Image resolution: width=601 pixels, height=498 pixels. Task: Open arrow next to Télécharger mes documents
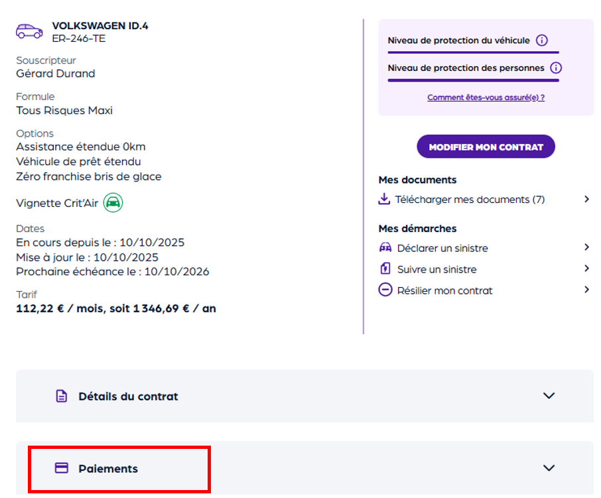click(x=586, y=199)
